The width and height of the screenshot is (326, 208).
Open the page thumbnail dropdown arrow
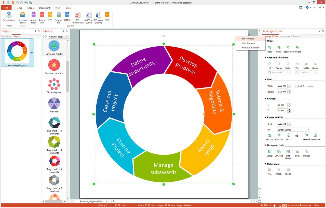click(32, 53)
